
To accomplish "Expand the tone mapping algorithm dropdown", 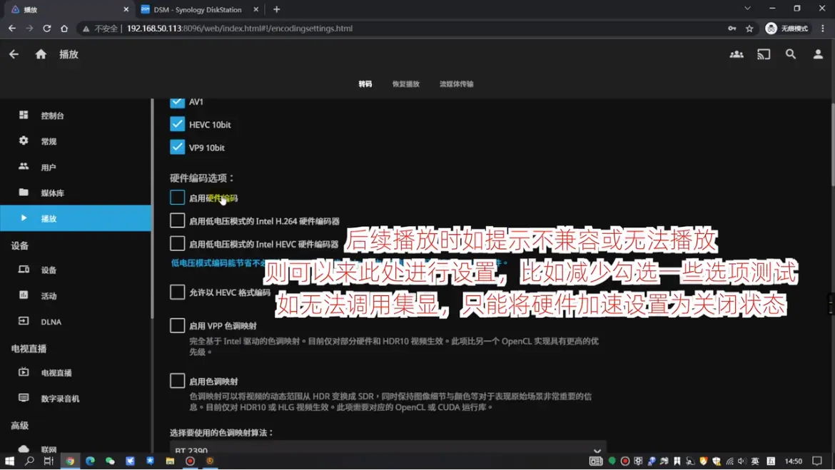I will pyautogui.click(x=388, y=450).
